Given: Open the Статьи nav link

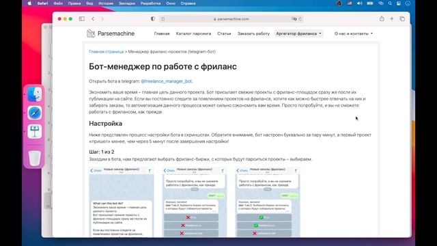Looking at the screenshot, I should (224, 33).
